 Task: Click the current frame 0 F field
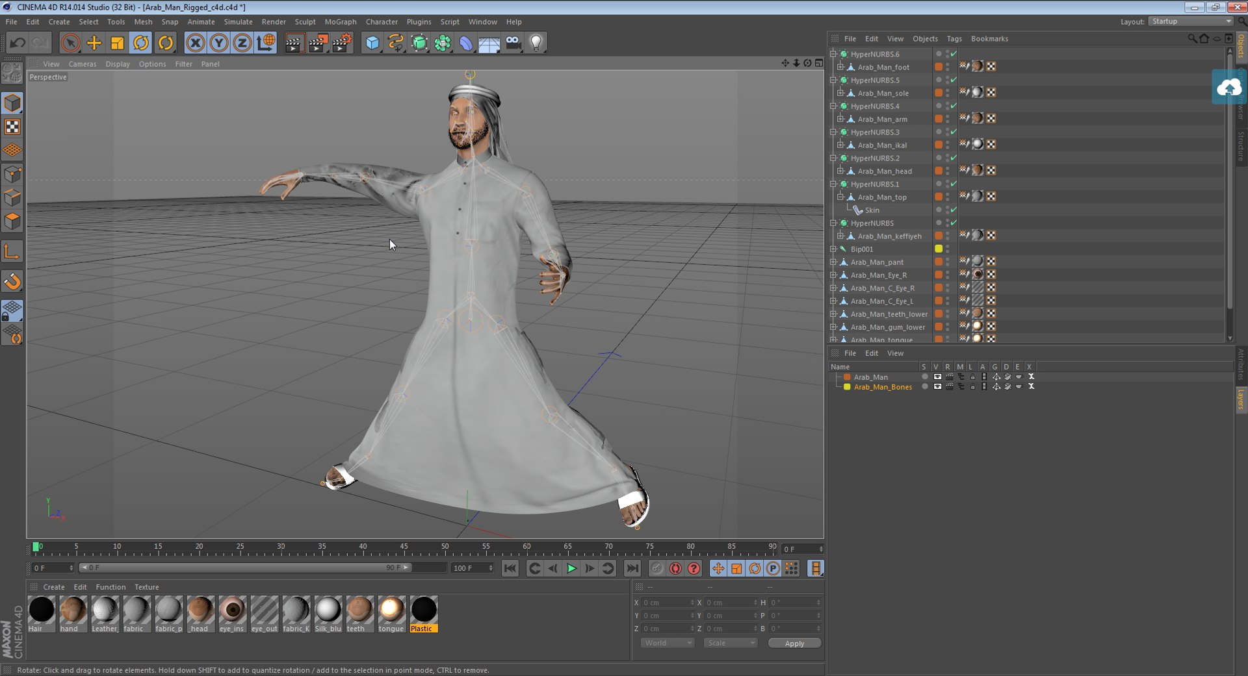point(803,549)
